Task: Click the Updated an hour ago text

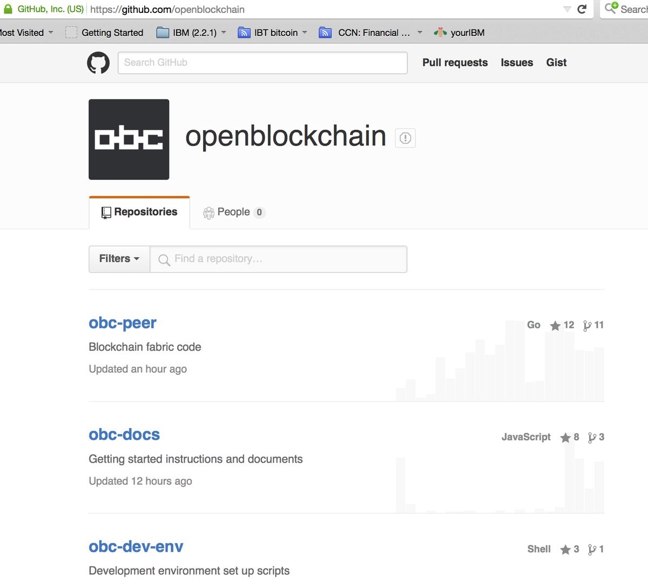Action: tap(138, 369)
